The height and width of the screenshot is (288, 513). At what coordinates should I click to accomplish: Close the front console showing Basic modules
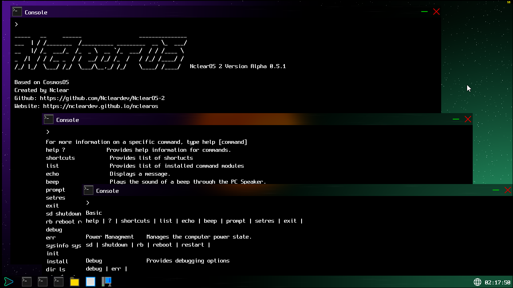tap(508, 190)
